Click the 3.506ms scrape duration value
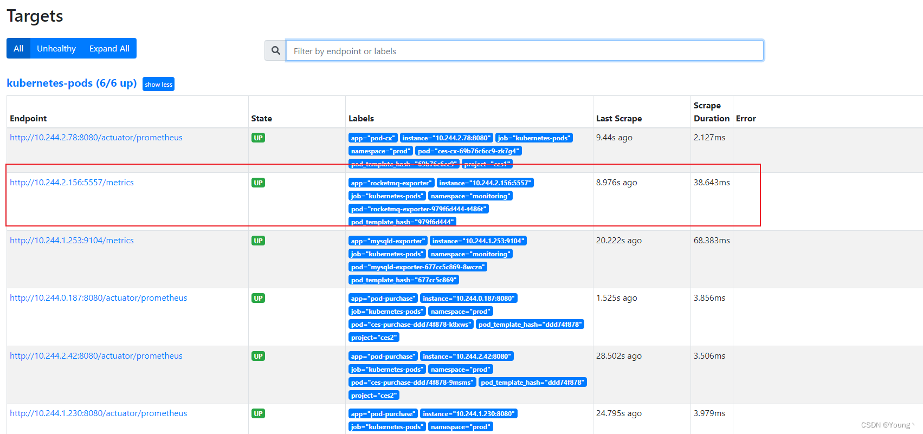 709,356
